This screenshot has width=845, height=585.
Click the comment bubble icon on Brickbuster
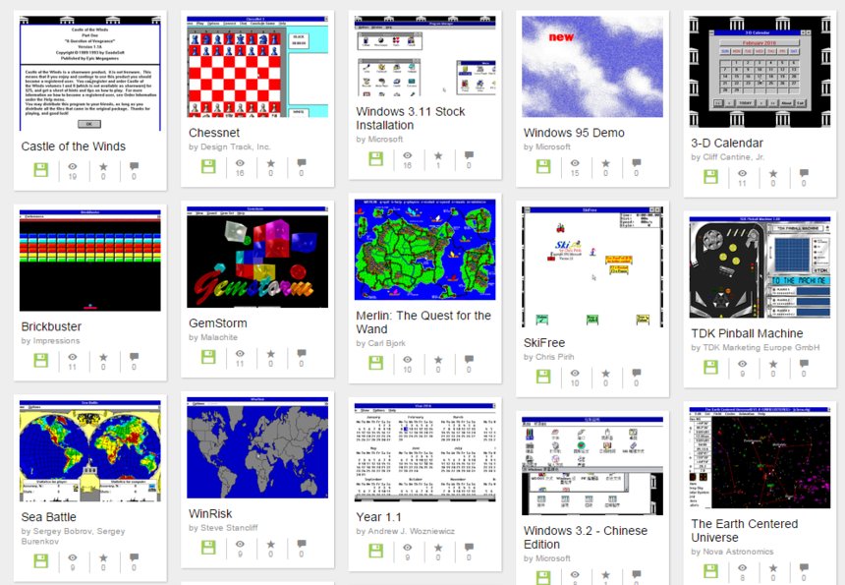click(x=135, y=357)
